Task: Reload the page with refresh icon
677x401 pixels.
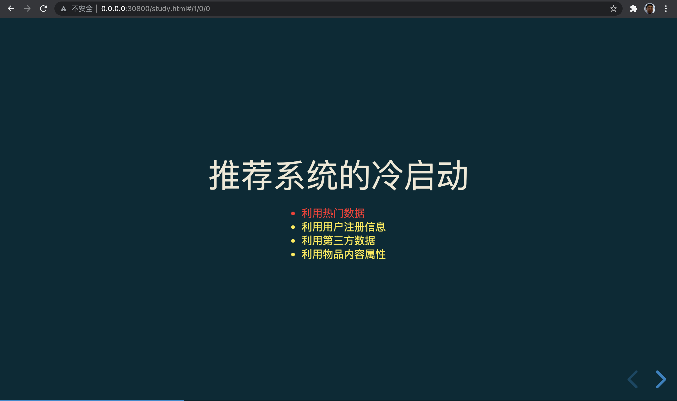Action: pyautogui.click(x=44, y=9)
